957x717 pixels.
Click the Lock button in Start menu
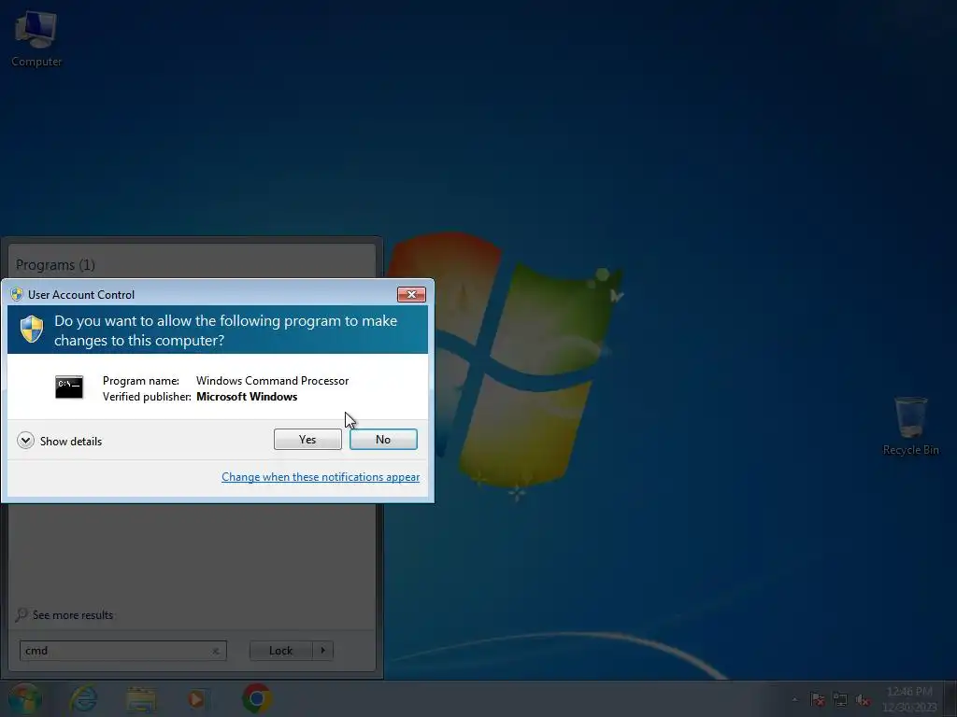coord(280,651)
